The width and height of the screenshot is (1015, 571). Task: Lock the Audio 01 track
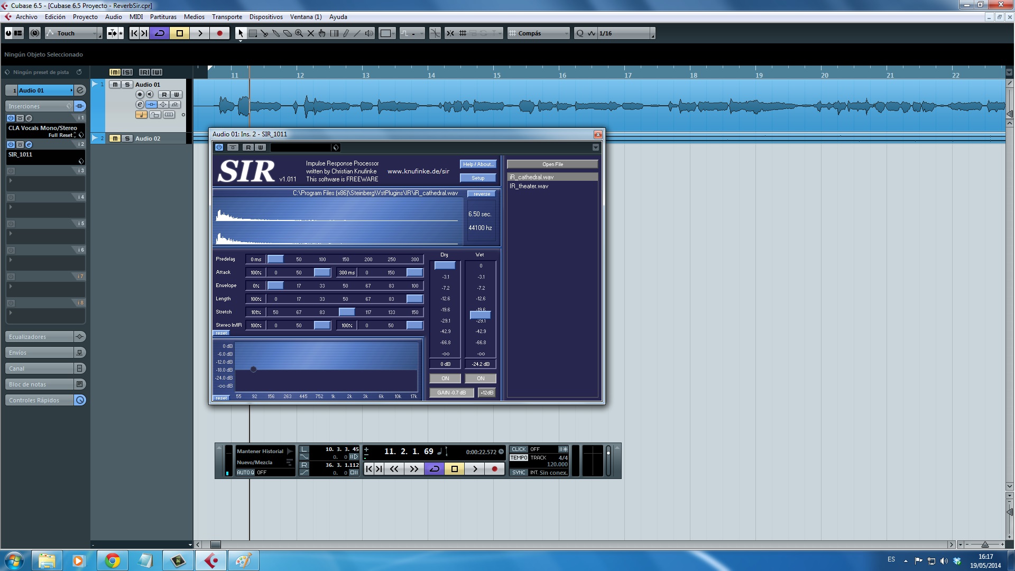155,115
